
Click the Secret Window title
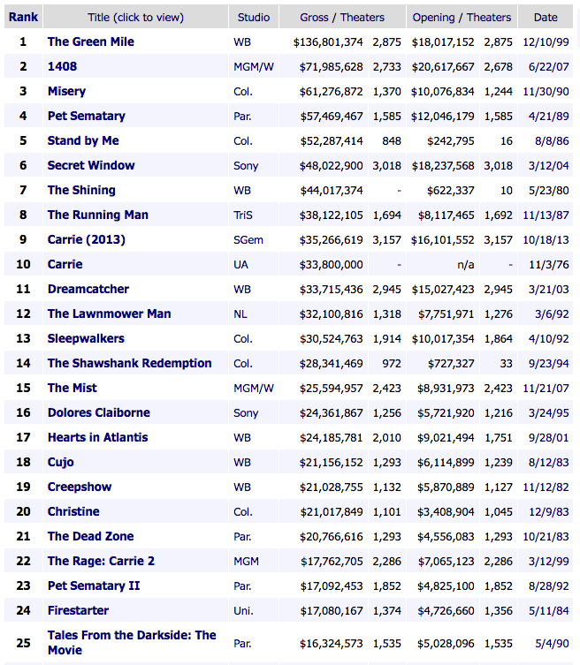point(91,165)
